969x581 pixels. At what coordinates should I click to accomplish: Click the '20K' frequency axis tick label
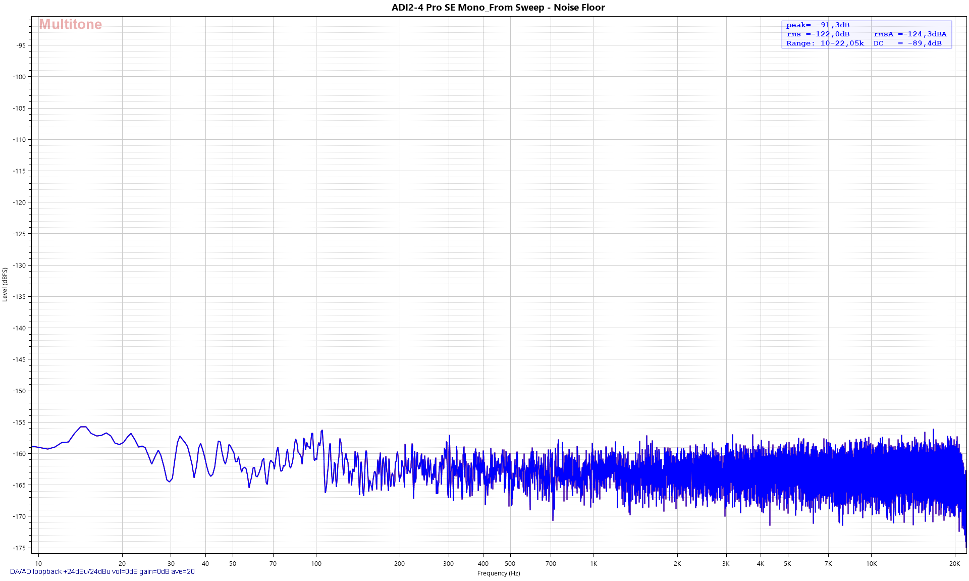pyautogui.click(x=954, y=564)
